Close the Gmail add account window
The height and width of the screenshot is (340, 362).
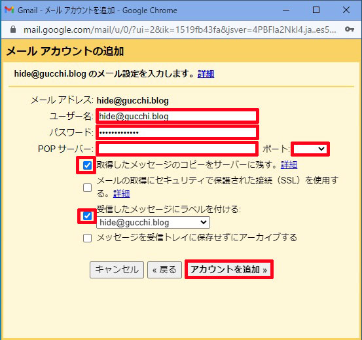coord(346,10)
